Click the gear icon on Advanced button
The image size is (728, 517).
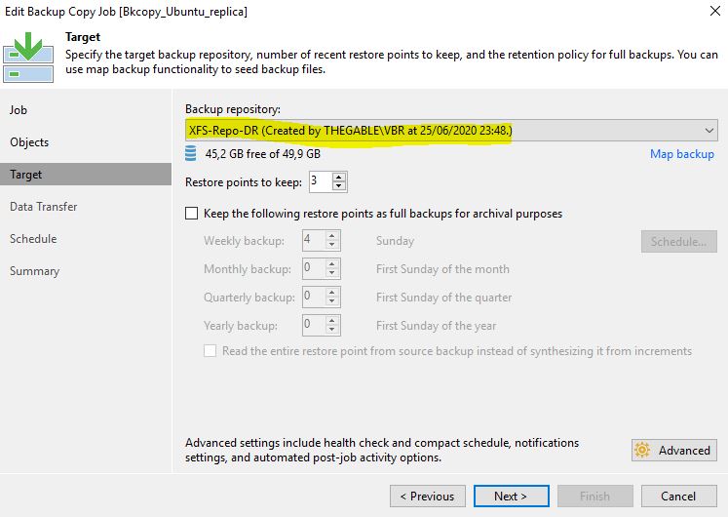coord(642,450)
